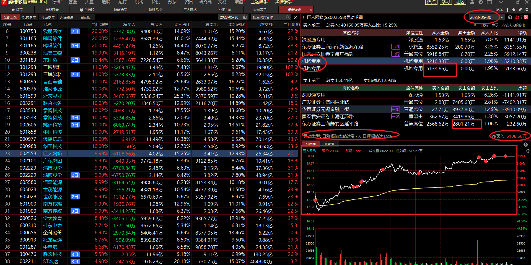Open the 自选股 heart tab
This screenshot has height=265, width=531.
87,10
